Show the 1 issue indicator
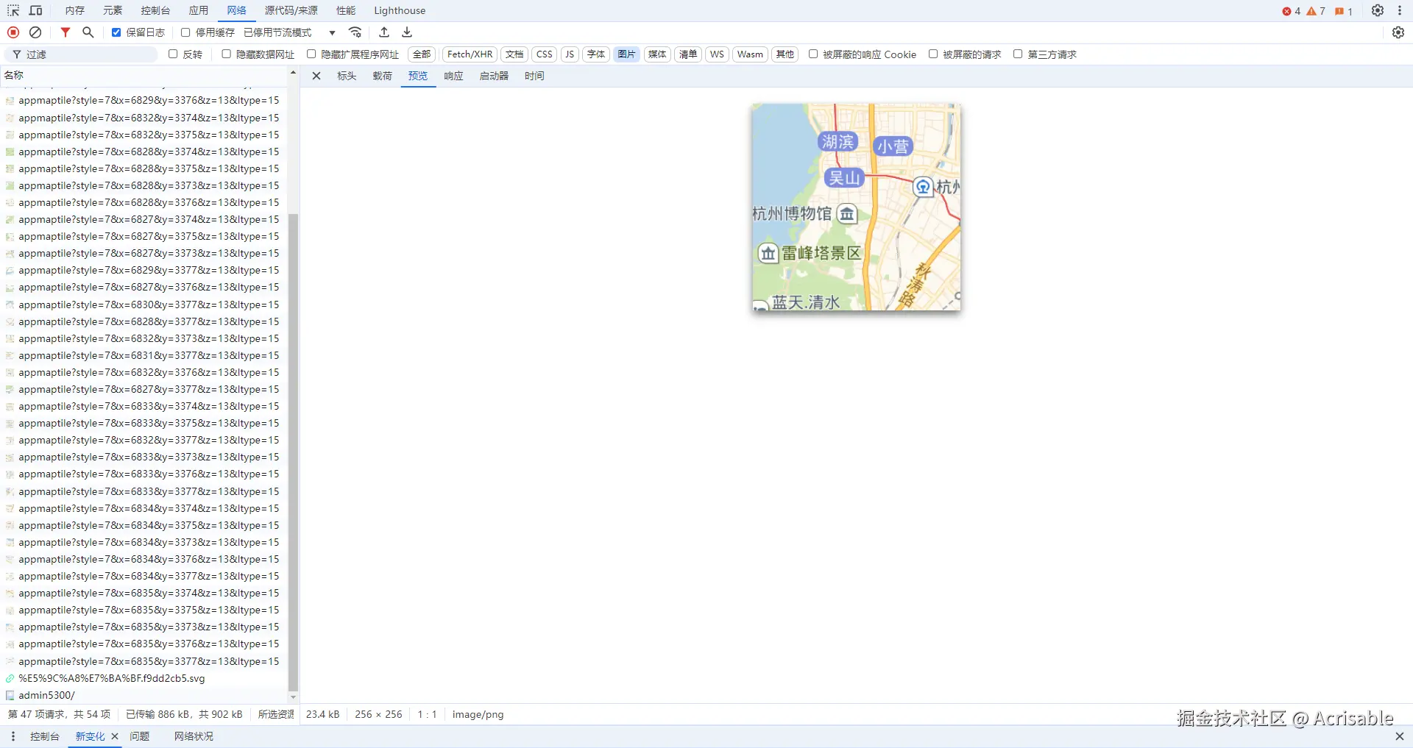The image size is (1413, 748). [1344, 11]
